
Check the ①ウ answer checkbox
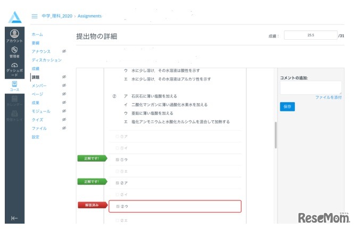[x=118, y=158]
